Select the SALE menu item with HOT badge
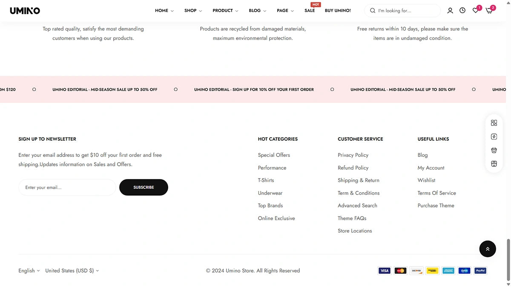 click(x=310, y=10)
